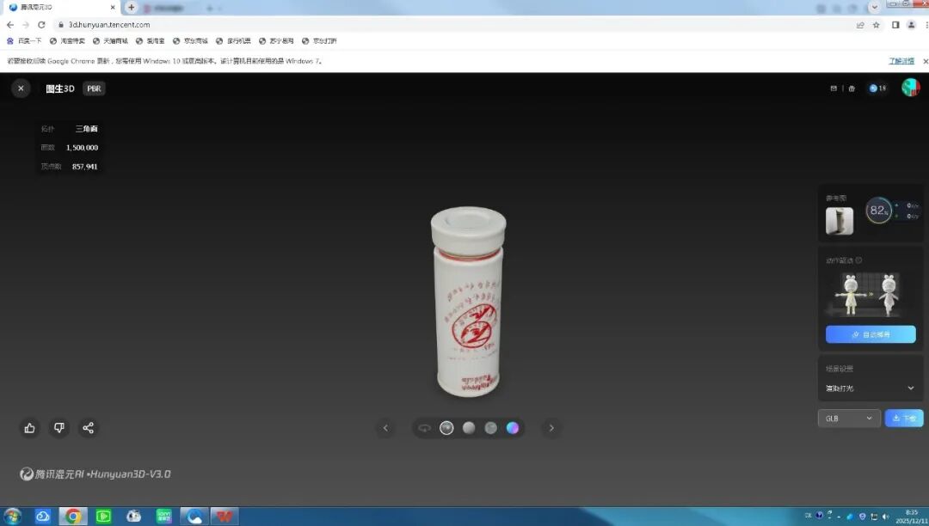The width and height of the screenshot is (929, 526).
Task: Open the GLB format dropdown
Action: [x=848, y=418]
